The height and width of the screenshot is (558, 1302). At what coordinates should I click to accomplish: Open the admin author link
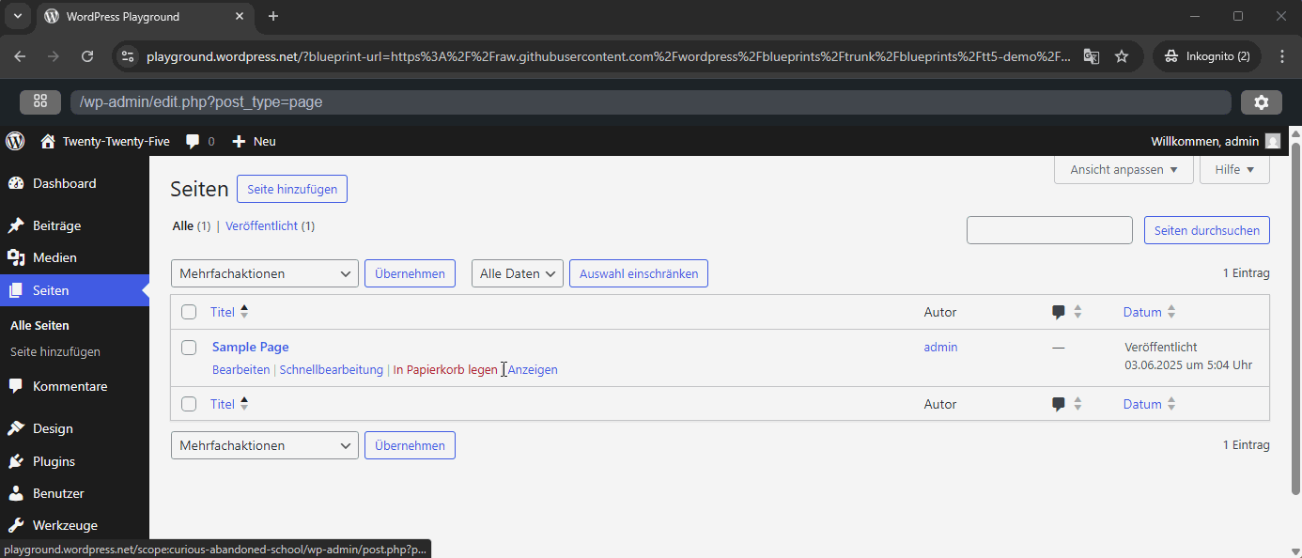point(940,348)
